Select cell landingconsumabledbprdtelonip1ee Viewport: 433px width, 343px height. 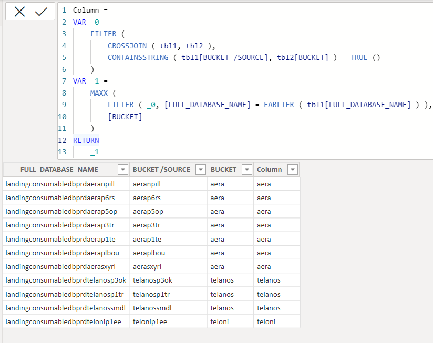[66, 321]
